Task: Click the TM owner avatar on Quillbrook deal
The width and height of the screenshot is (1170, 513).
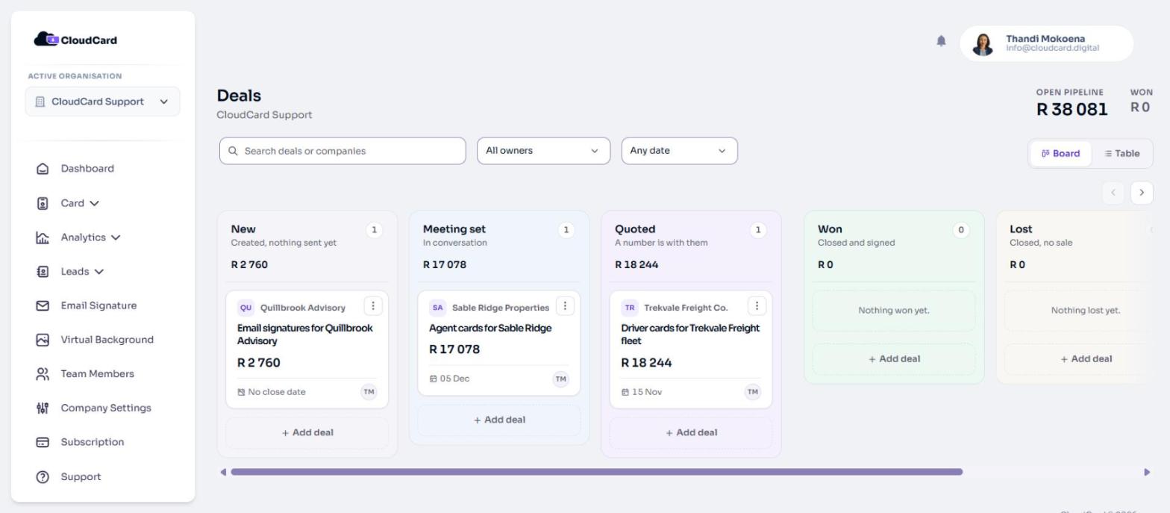Action: click(x=369, y=392)
